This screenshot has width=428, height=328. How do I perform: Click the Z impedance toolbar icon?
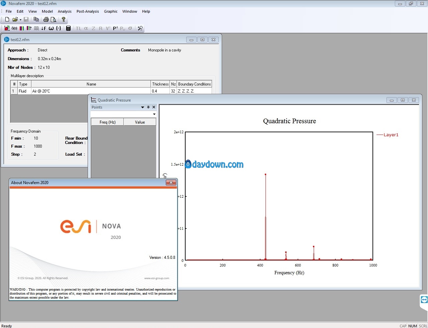[x=93, y=28]
